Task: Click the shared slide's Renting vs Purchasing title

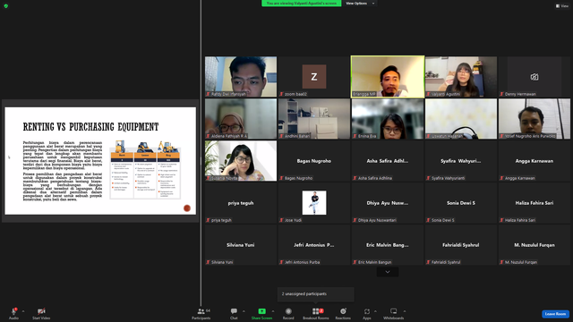Action: (x=90, y=127)
